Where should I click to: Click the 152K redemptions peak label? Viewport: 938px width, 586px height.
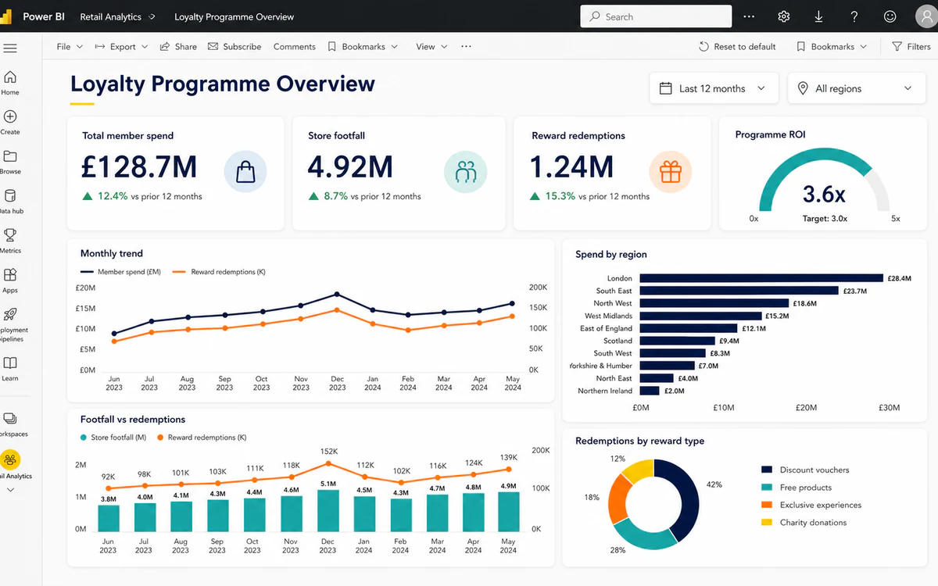pyautogui.click(x=329, y=452)
